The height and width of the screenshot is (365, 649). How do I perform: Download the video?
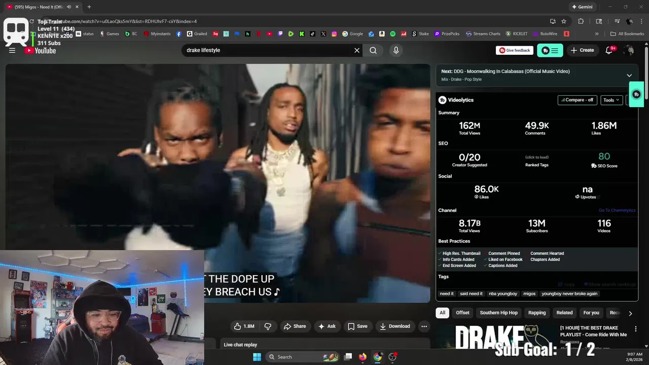(395, 326)
